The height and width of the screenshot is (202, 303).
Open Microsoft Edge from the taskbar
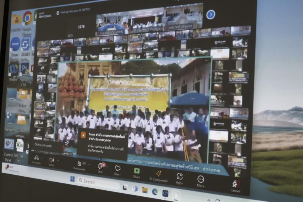[x=155, y=191]
